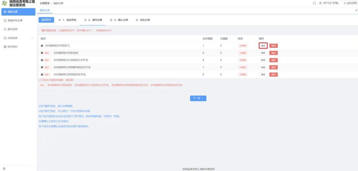Click the info icon beside 本科提前批次军队院校
Viewport: 358px width, 171px height.
tap(42, 53)
